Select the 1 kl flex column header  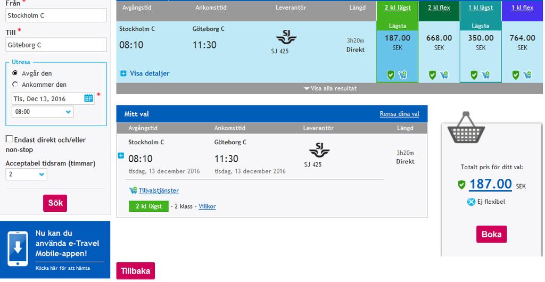(x=523, y=7)
